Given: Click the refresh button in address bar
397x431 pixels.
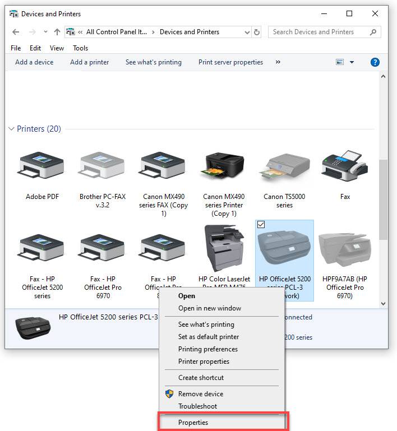Looking at the screenshot, I should click(257, 32).
